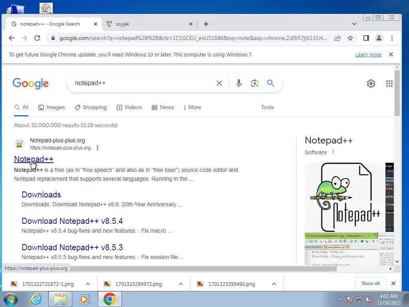Bookmark this page with the star icon
409x307 pixels.
[x=350, y=38]
